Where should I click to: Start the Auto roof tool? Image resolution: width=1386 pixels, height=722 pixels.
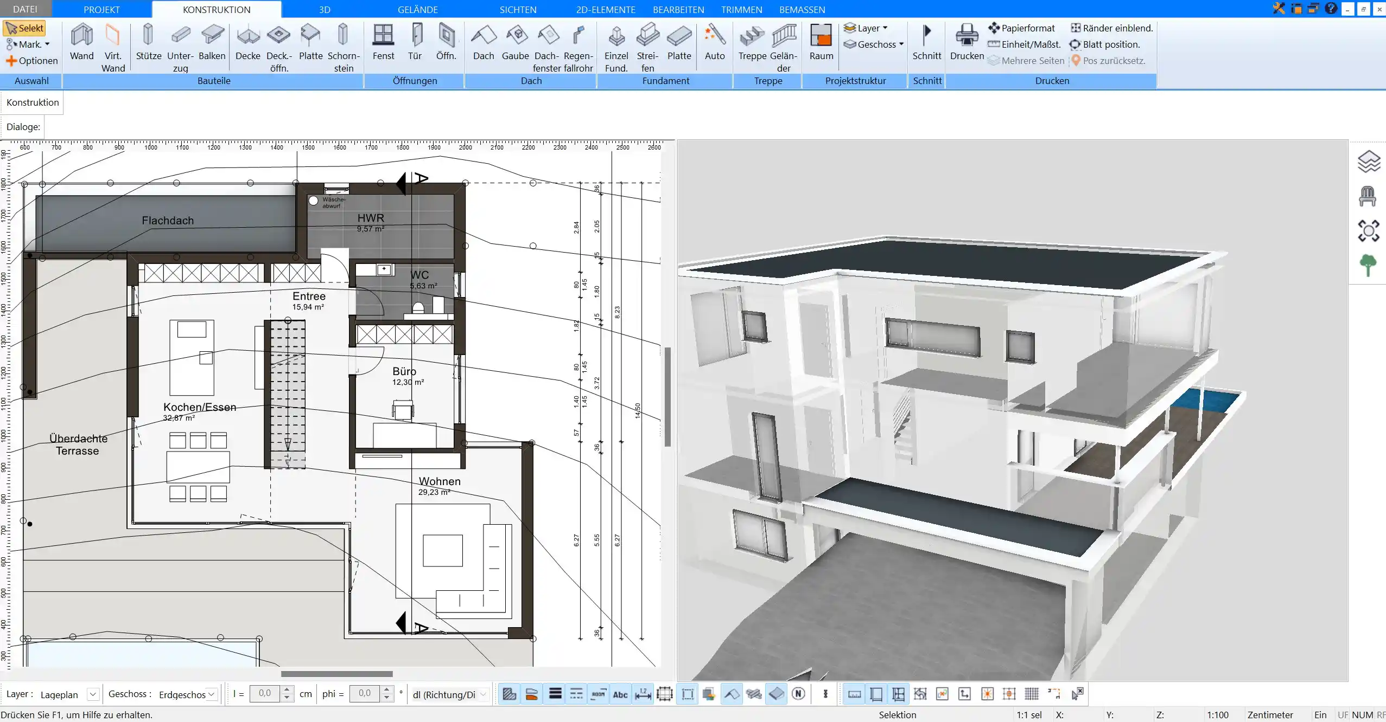tap(715, 42)
